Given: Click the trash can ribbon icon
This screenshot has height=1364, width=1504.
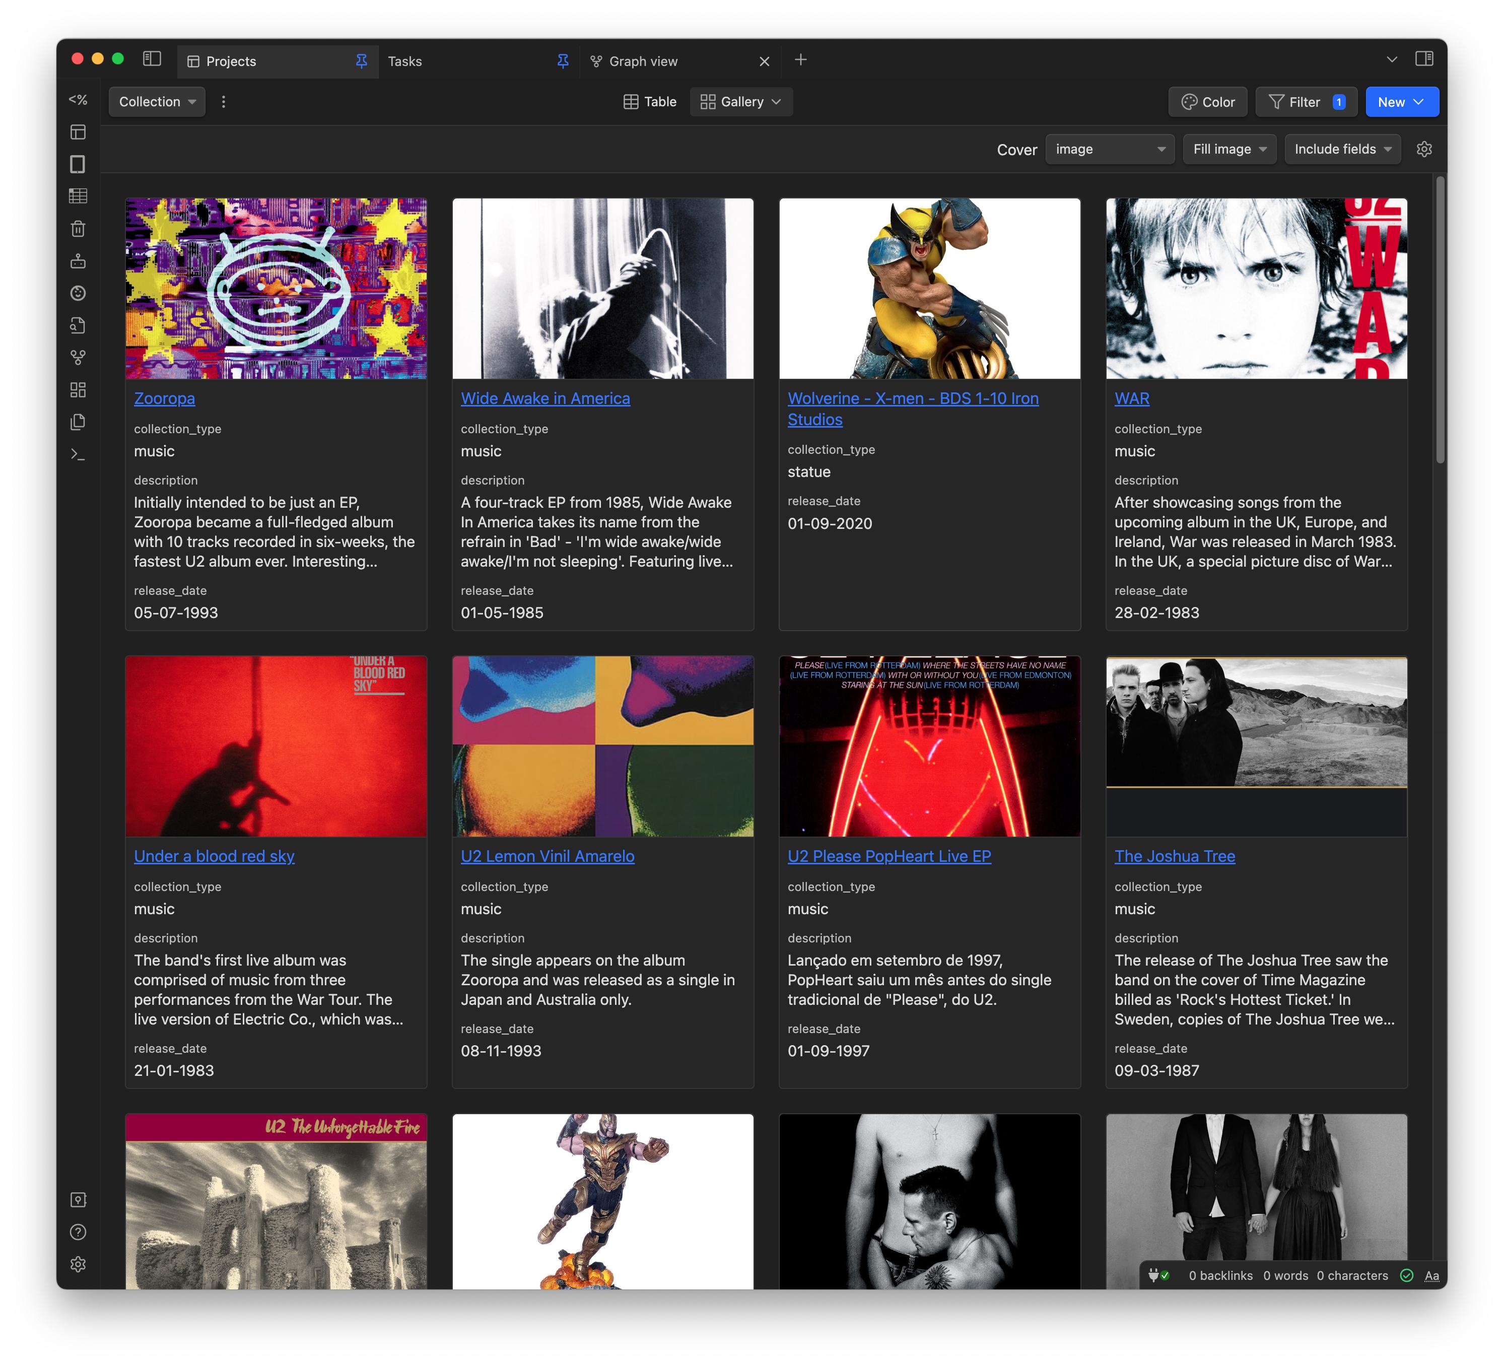Looking at the screenshot, I should pyautogui.click(x=79, y=228).
